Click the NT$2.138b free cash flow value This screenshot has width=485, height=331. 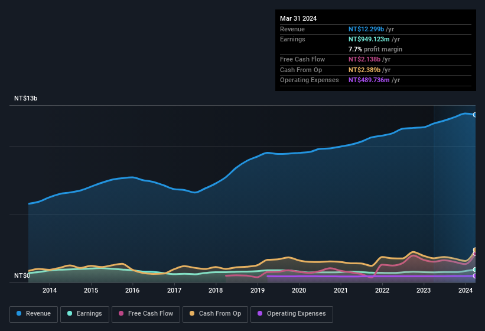(364, 59)
